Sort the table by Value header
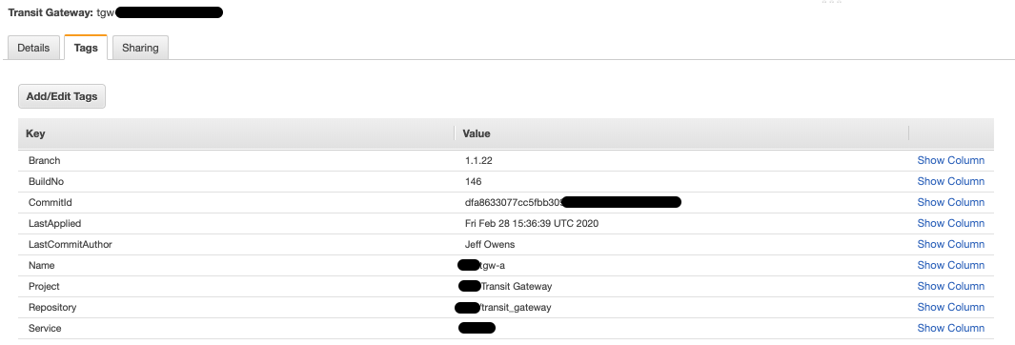Image resolution: width=1015 pixels, height=345 pixels. 682,134
